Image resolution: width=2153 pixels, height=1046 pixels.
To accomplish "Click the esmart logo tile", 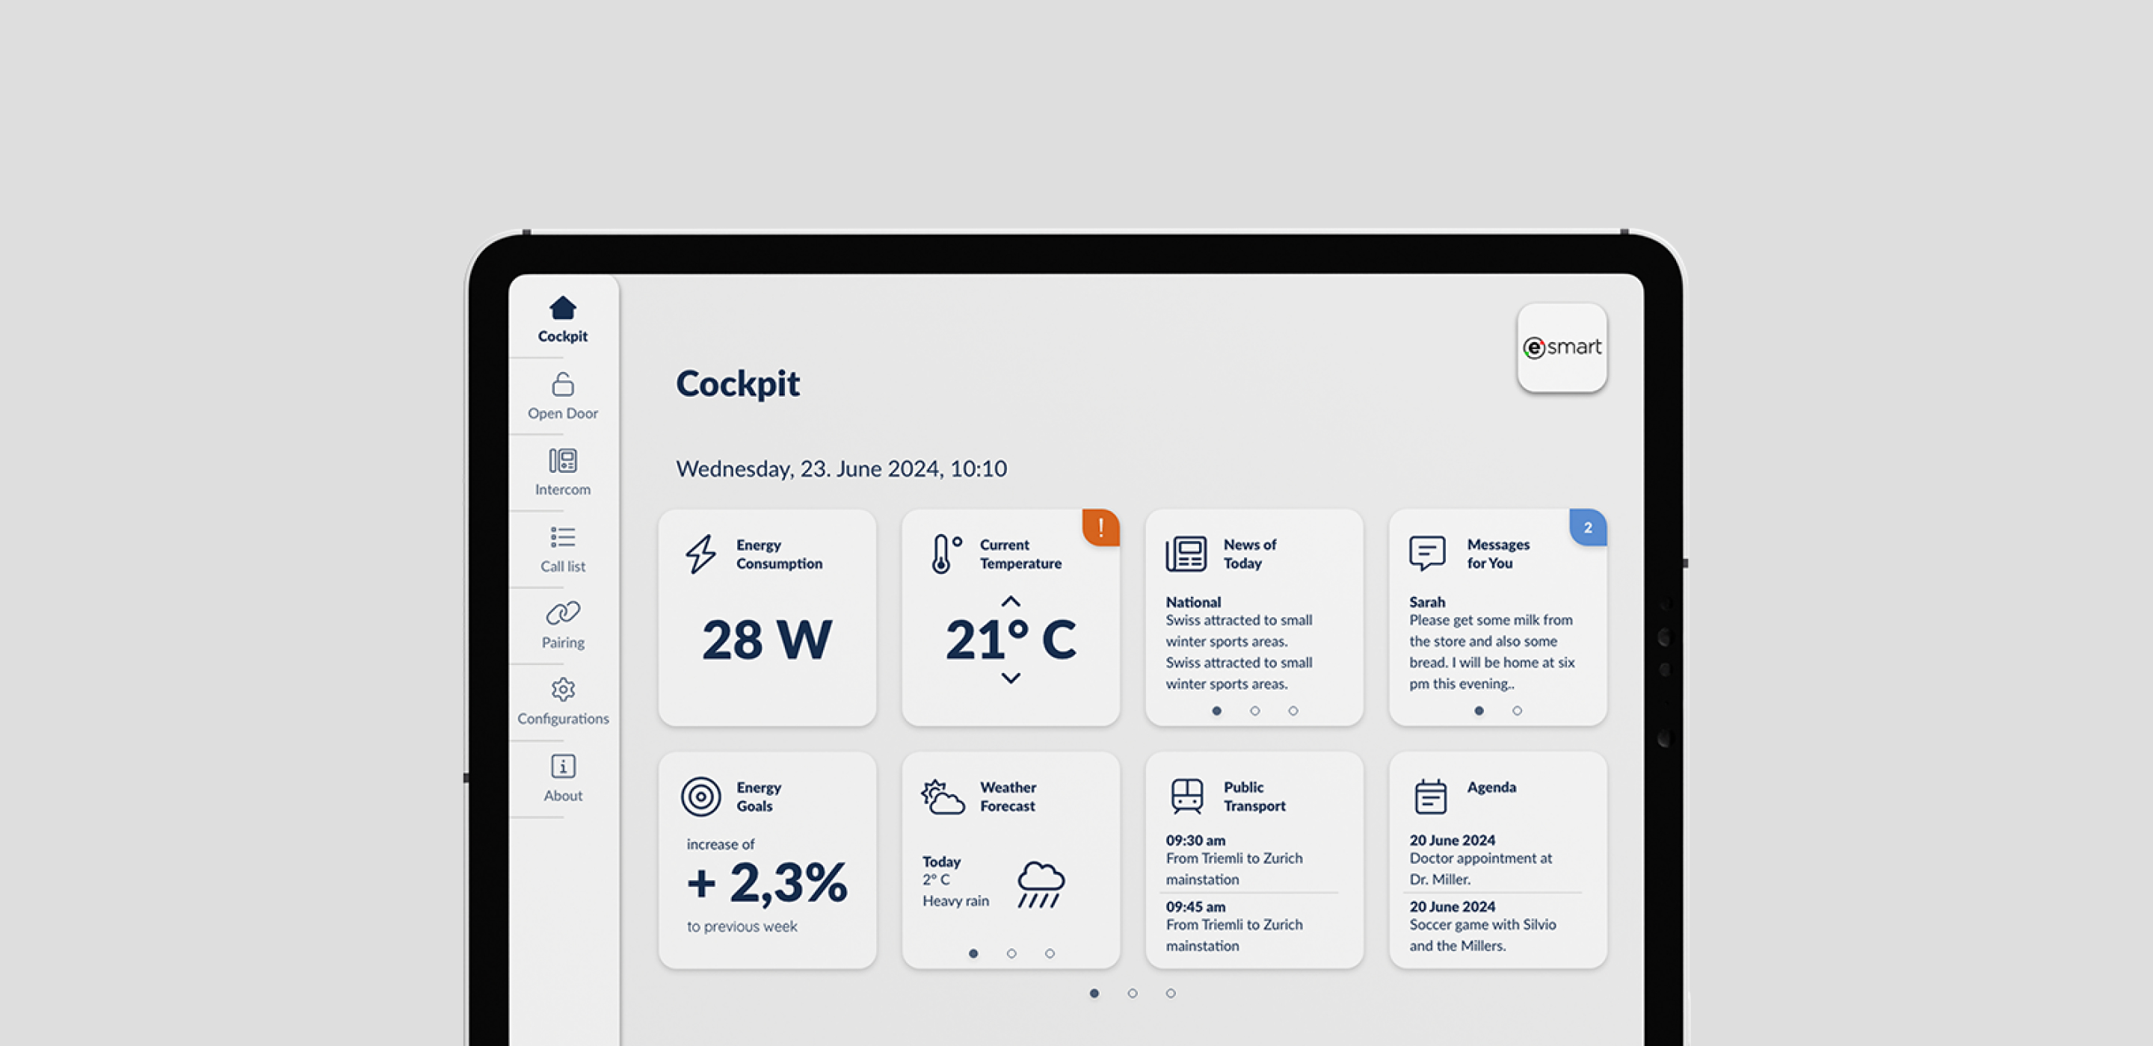I will pos(1562,347).
